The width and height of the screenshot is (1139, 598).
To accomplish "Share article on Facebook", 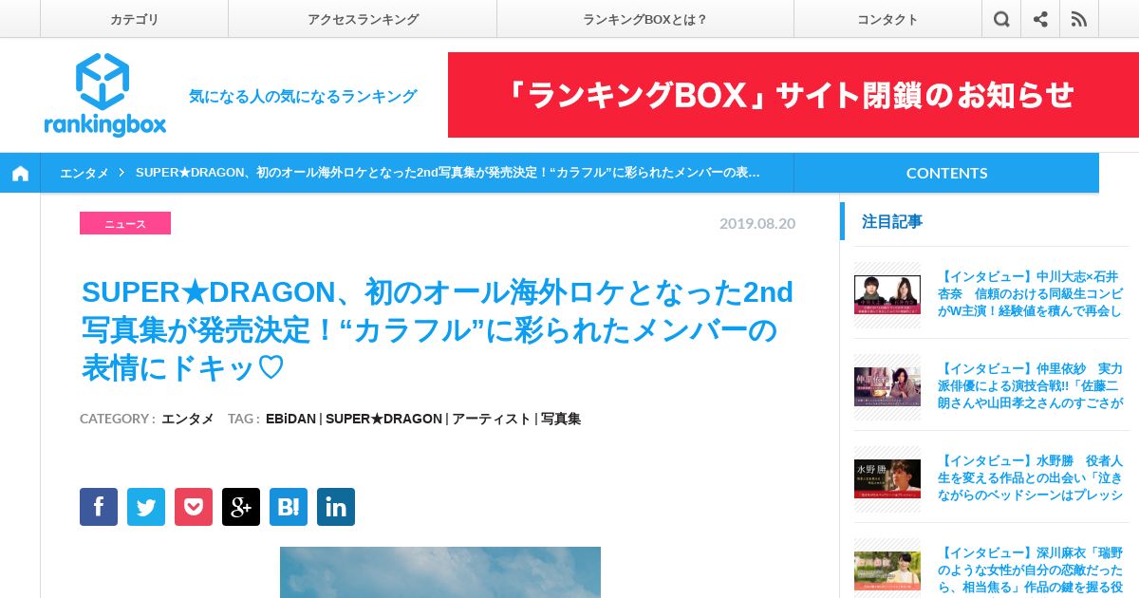I will [x=99, y=507].
